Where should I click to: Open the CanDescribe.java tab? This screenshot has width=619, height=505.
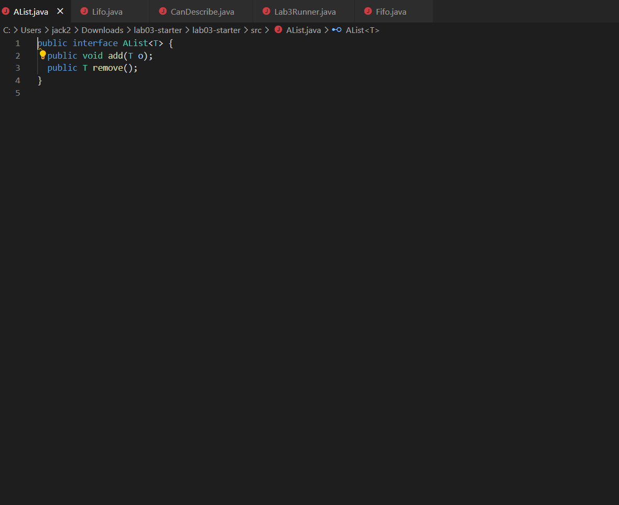point(201,12)
